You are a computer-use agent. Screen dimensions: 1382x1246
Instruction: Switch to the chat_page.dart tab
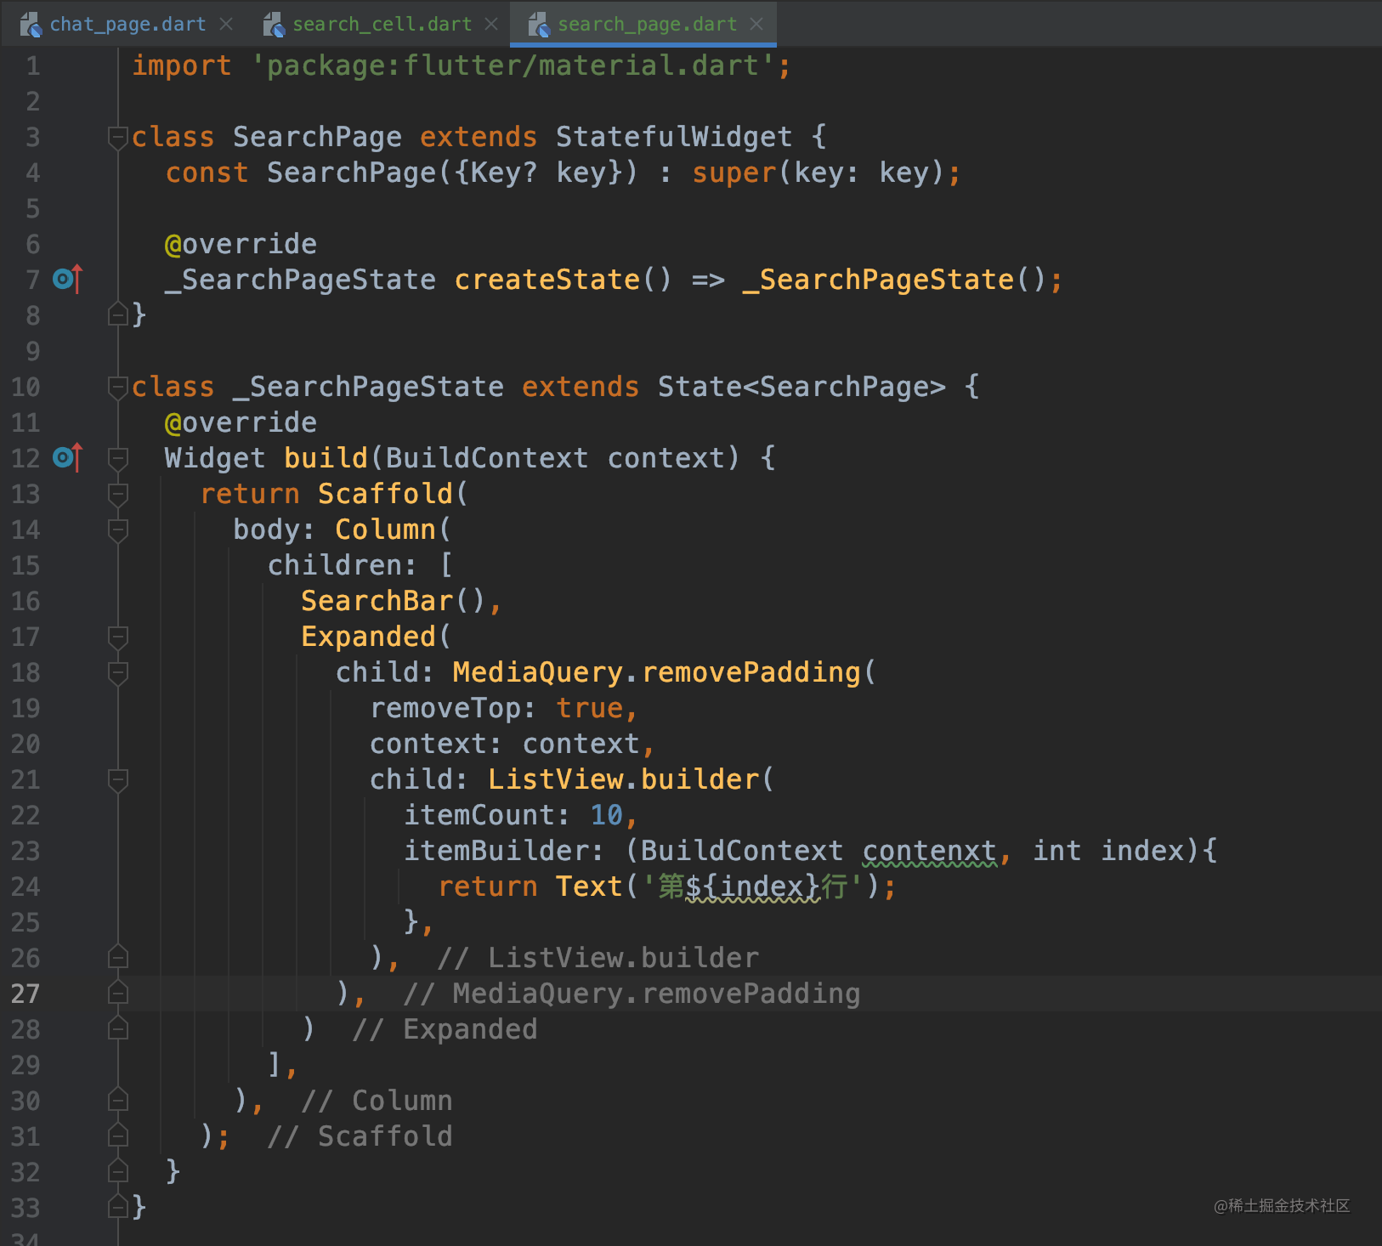pos(127,25)
